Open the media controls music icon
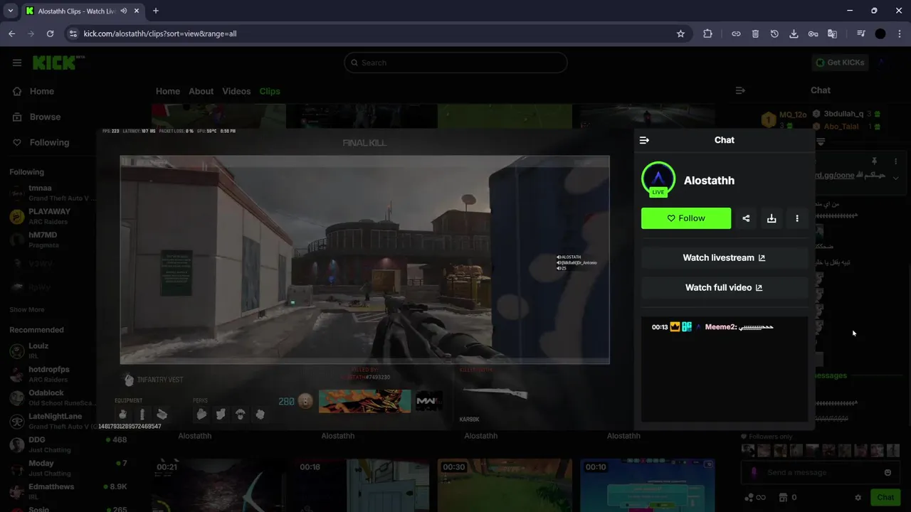 point(861,33)
